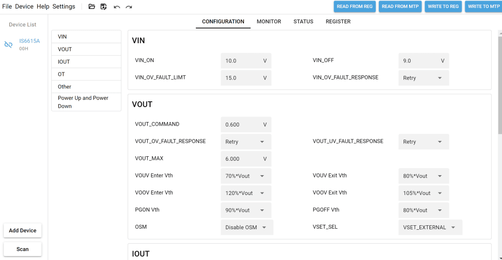The height and width of the screenshot is (260, 502).
Task: Undo the last change with undo arrow
Action: tap(116, 7)
